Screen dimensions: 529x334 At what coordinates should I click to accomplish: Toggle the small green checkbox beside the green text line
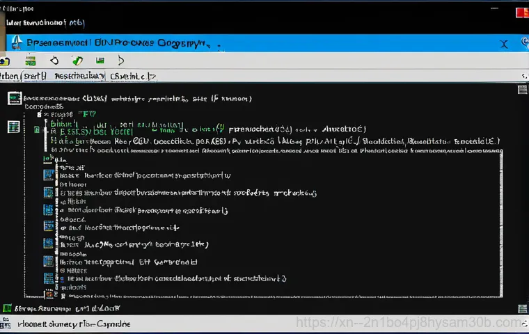pos(37,130)
